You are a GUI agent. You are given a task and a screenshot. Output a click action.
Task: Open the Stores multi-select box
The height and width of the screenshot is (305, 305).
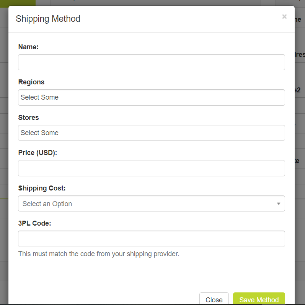click(151, 133)
